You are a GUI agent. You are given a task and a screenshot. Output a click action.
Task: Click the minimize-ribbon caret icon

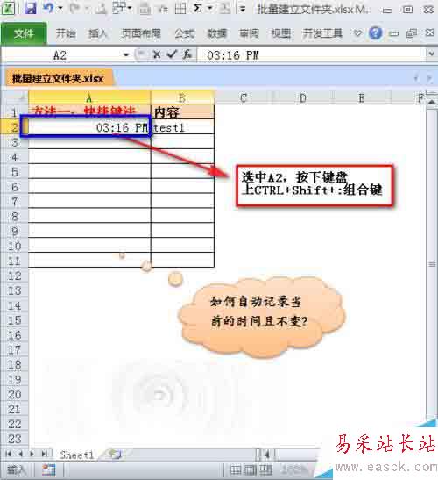(x=357, y=32)
